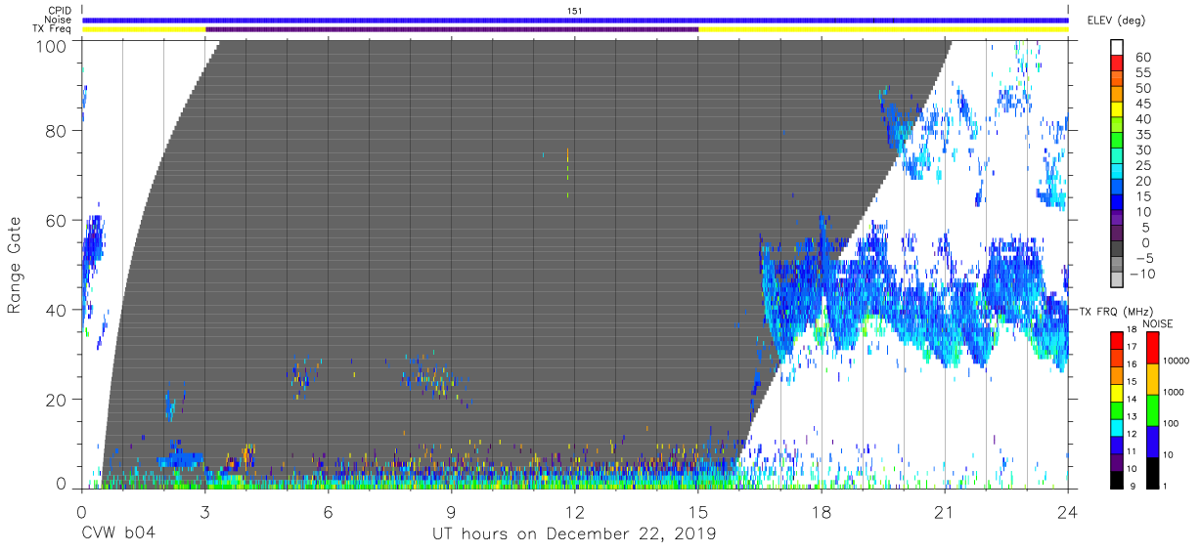
Task: Select the UT hours on December 22, 2019 label
Action: click(x=574, y=534)
